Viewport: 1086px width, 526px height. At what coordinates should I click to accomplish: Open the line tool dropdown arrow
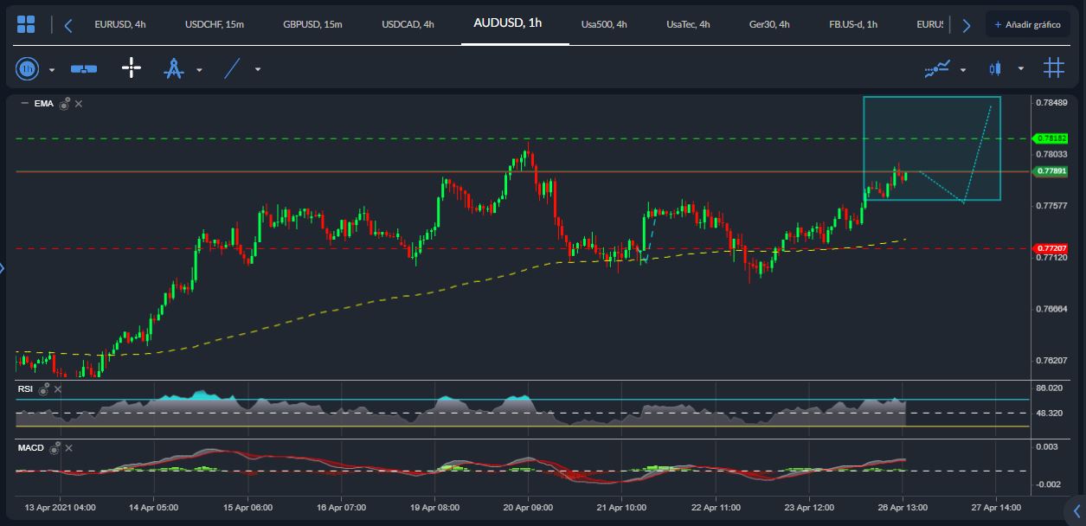pos(257,68)
